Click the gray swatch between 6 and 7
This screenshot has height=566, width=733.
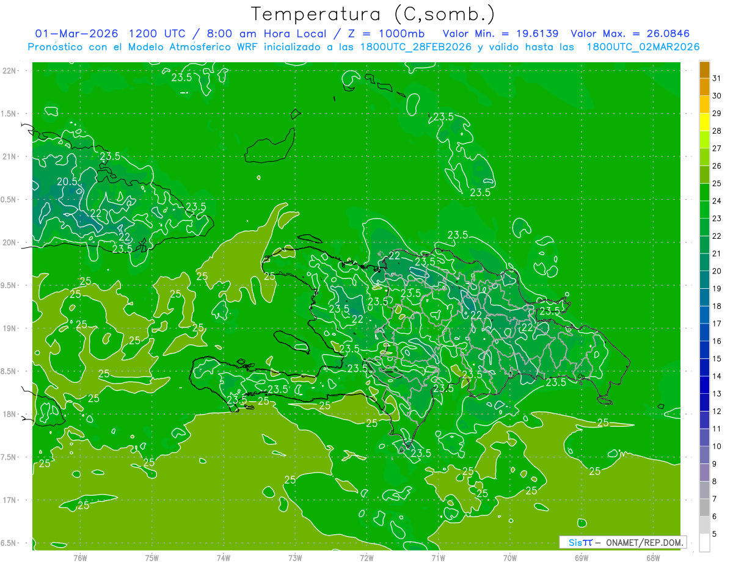[704, 507]
